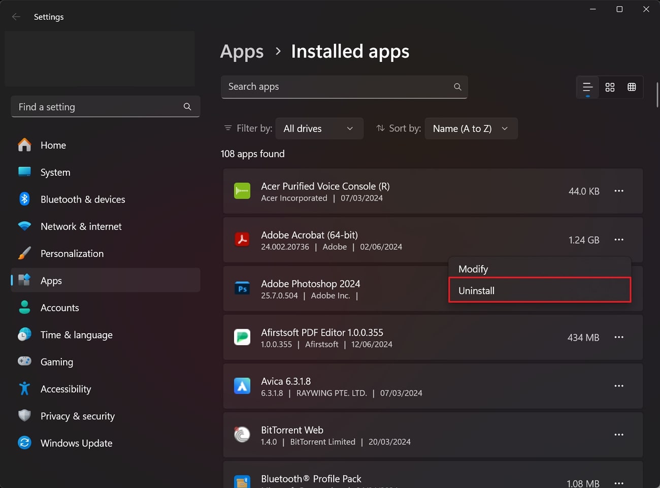Click the 1.24 GB size value
The width and height of the screenshot is (660, 488).
click(x=584, y=240)
